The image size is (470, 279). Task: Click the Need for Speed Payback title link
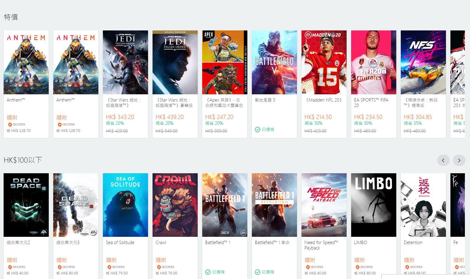click(321, 245)
